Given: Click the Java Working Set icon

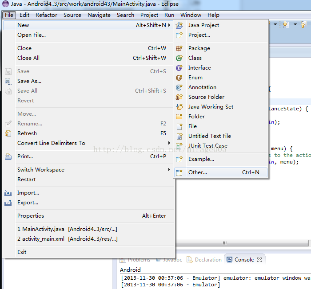Looking at the screenshot, I should pyautogui.click(x=179, y=107).
